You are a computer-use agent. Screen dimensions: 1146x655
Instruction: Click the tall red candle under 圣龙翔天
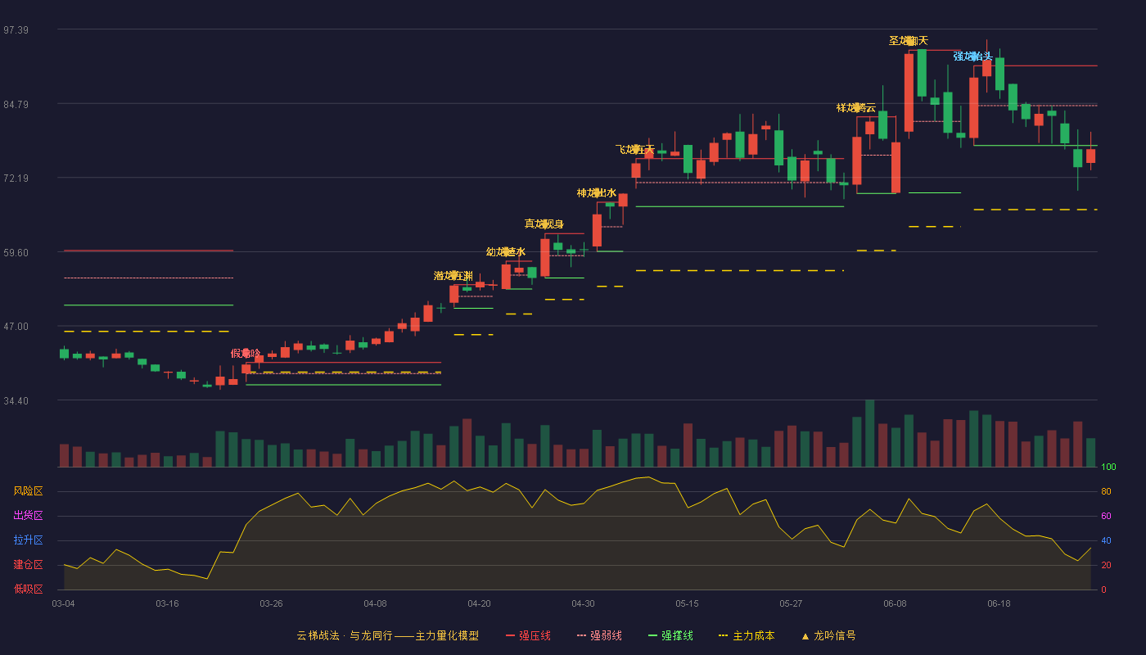click(x=909, y=93)
